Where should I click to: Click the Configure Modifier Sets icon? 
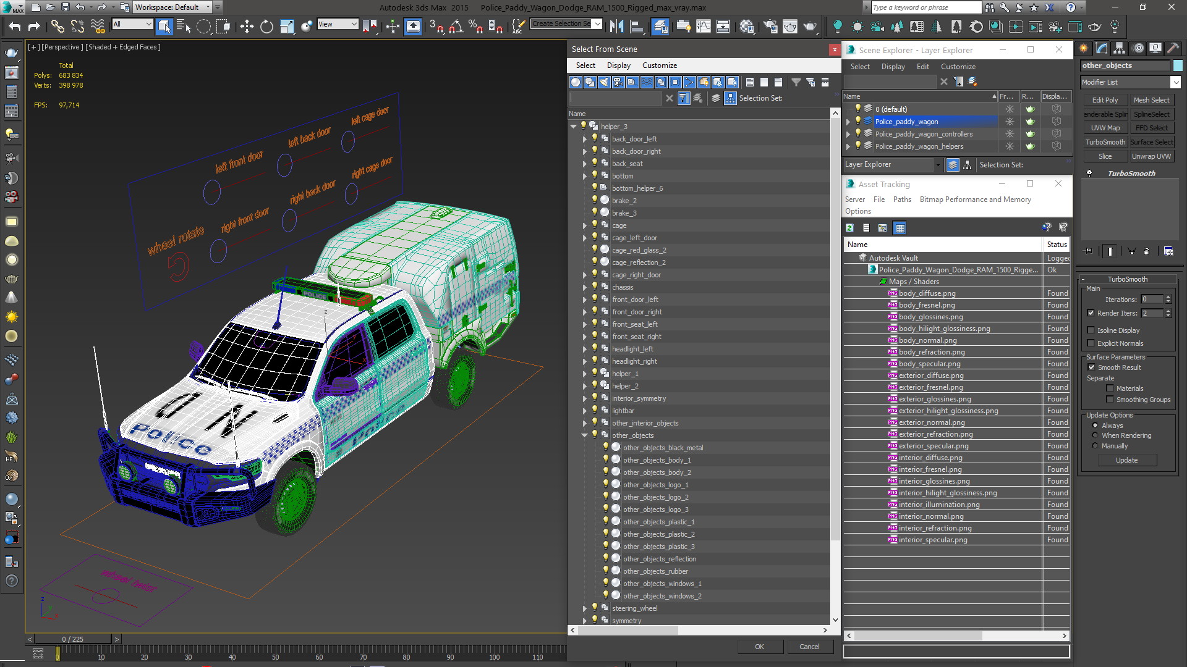(x=1168, y=251)
